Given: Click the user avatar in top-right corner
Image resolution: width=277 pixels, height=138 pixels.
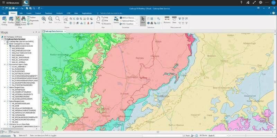Looking at the screenshot, I should coord(273,2).
